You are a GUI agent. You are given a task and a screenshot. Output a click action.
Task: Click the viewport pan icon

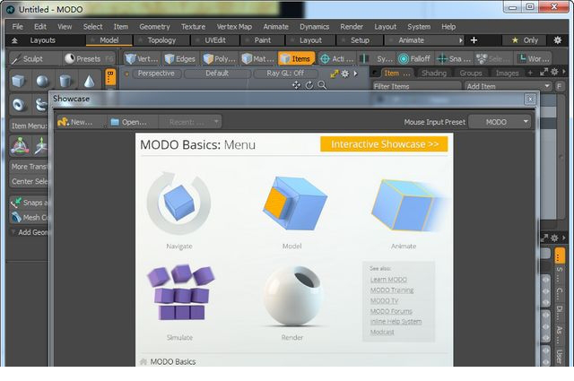tap(296, 85)
